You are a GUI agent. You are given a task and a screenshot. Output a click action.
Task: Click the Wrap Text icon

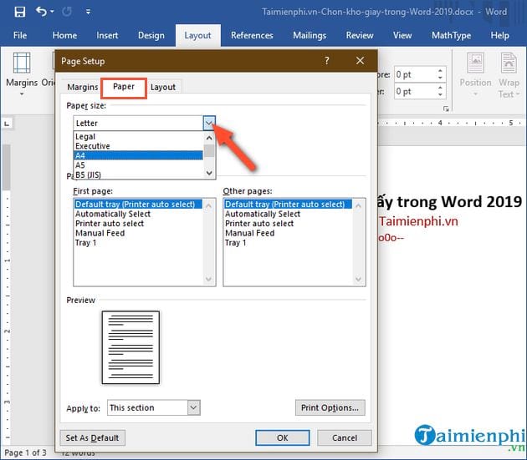point(509,63)
